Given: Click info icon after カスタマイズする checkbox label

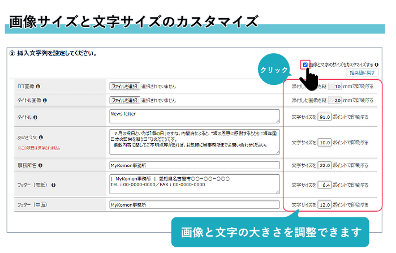Looking at the screenshot, I should 377,65.
